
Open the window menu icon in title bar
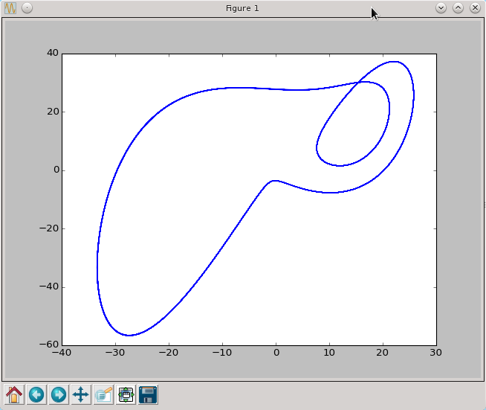tap(10, 8)
